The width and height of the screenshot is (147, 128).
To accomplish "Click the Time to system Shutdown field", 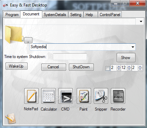I will [70, 57].
